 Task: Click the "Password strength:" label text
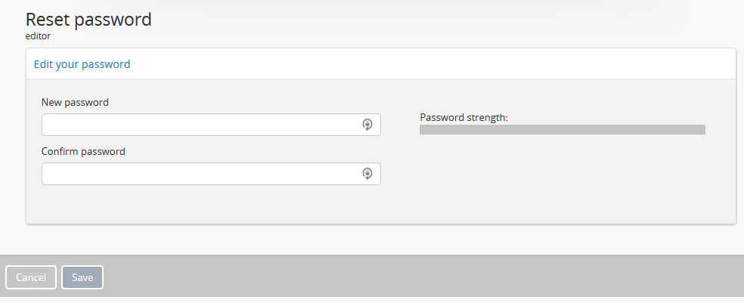click(463, 118)
